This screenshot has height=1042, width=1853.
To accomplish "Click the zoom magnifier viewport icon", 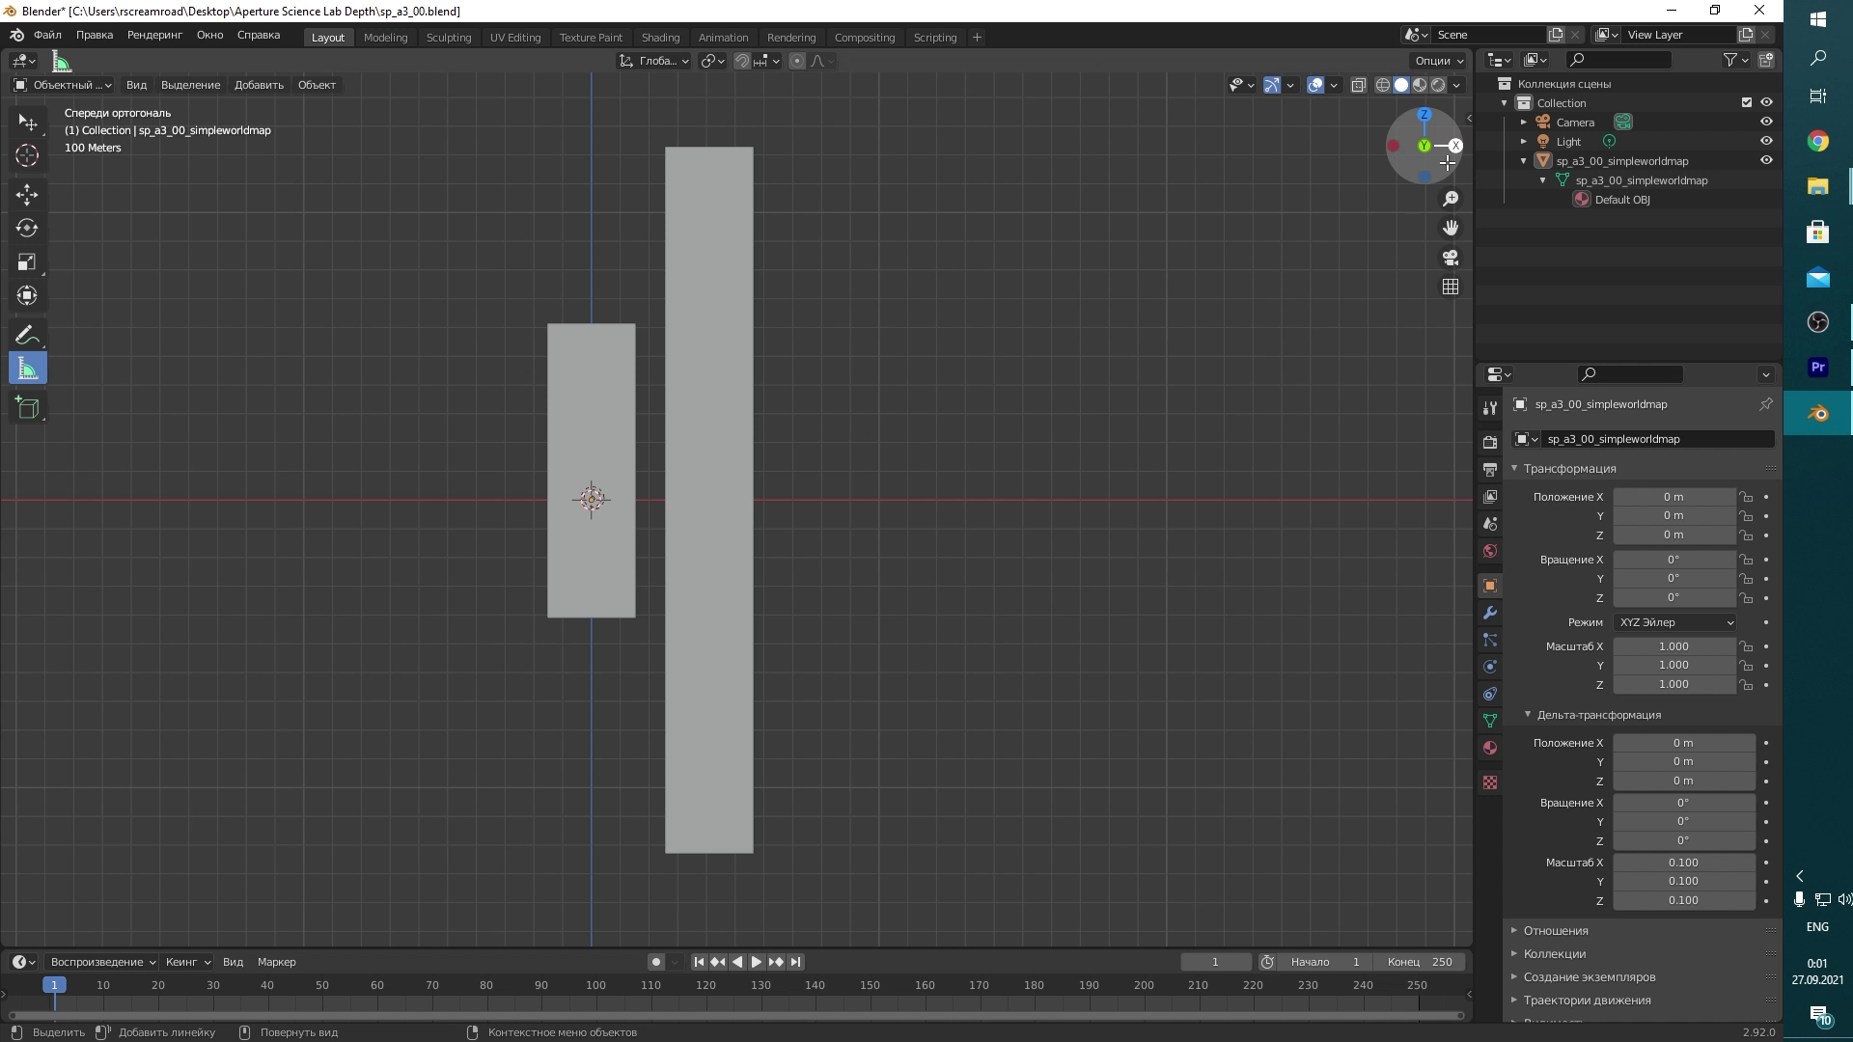I will 1451,199.
